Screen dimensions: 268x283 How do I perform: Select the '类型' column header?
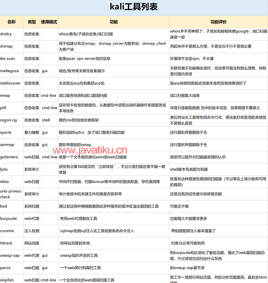pyautogui.click(x=32, y=22)
